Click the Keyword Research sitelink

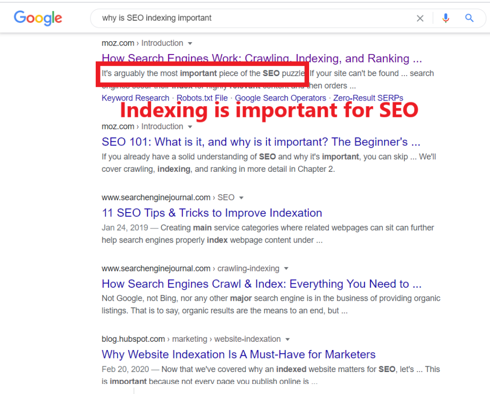(x=135, y=98)
